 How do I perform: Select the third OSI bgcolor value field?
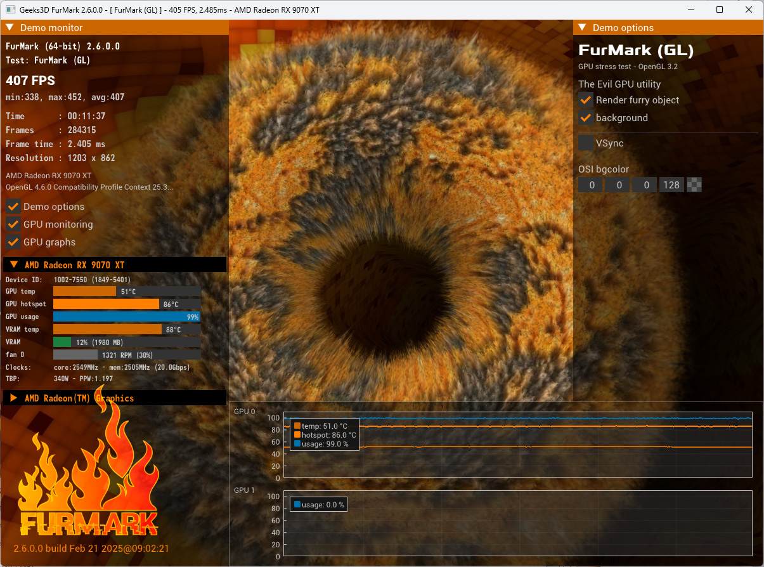point(645,185)
